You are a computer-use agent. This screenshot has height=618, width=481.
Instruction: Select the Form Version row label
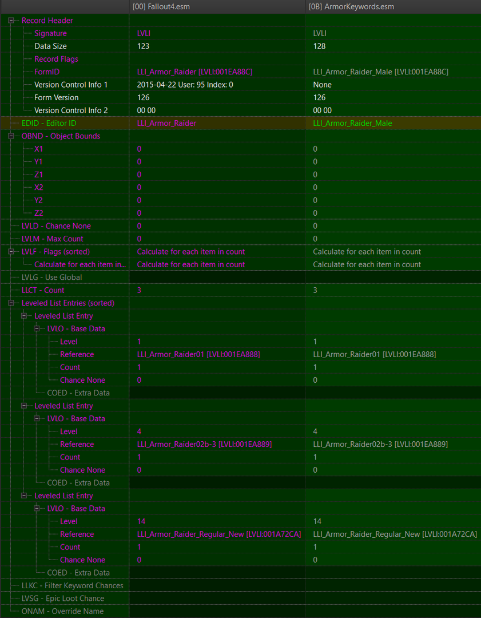56,97
